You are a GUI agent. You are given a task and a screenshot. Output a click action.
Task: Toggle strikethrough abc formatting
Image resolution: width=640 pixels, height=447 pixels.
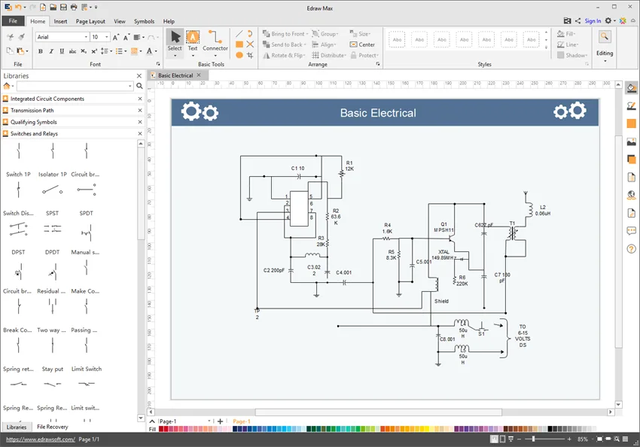pyautogui.click(x=72, y=51)
